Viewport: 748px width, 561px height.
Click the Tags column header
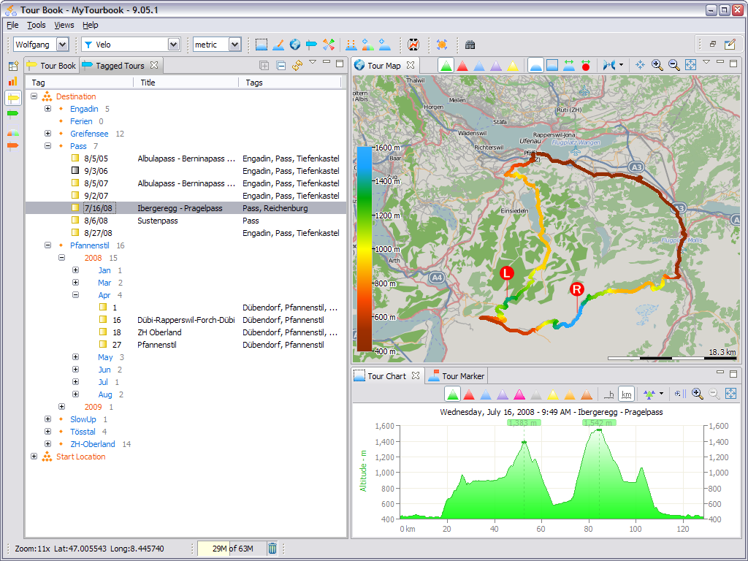tap(290, 83)
